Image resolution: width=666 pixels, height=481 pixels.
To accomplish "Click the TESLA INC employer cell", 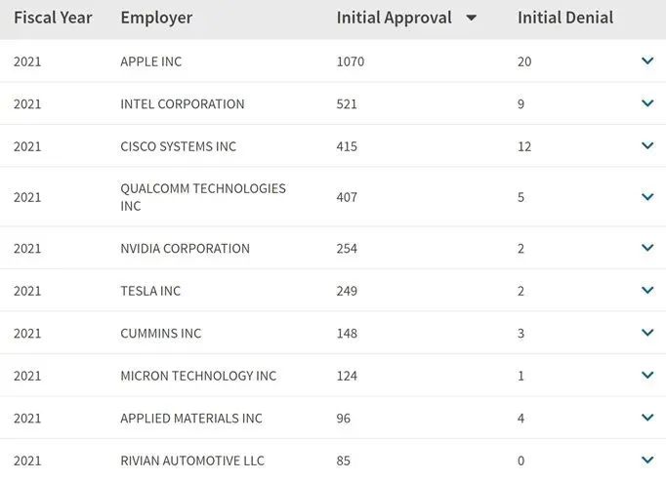I will [x=150, y=291].
